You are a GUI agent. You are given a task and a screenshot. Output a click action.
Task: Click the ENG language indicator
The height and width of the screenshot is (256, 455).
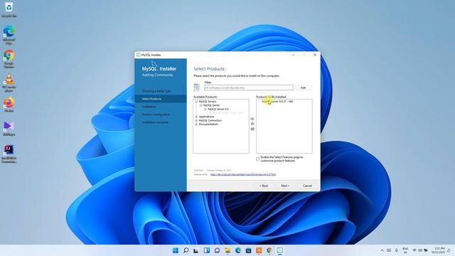click(x=405, y=250)
